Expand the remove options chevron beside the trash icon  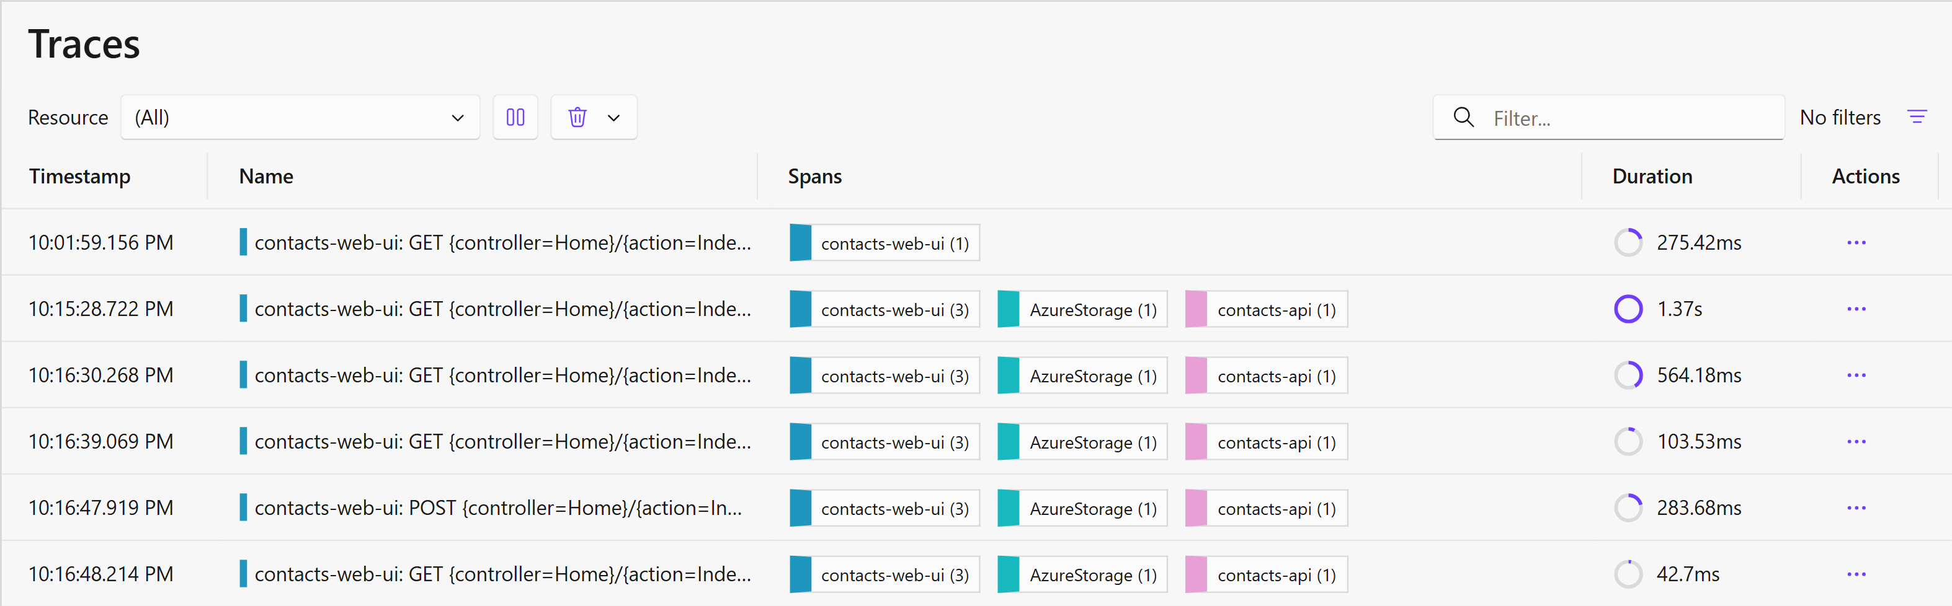point(614,117)
